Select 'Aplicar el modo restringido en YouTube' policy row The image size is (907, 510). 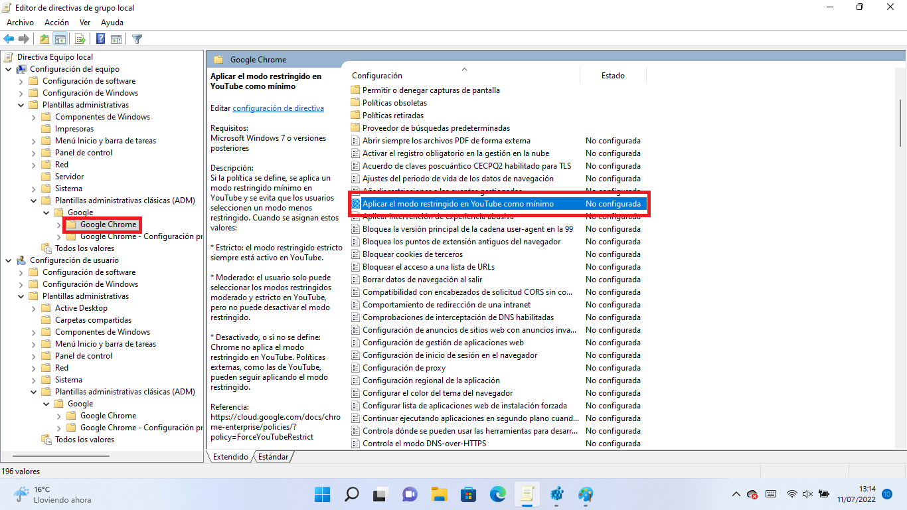coord(498,204)
